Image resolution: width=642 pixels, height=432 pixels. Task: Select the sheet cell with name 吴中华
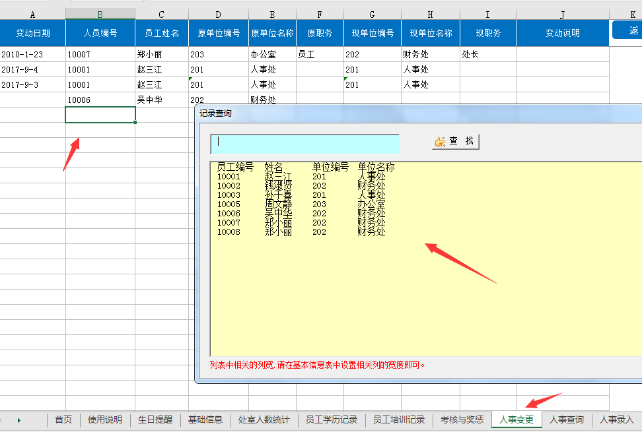tap(162, 100)
